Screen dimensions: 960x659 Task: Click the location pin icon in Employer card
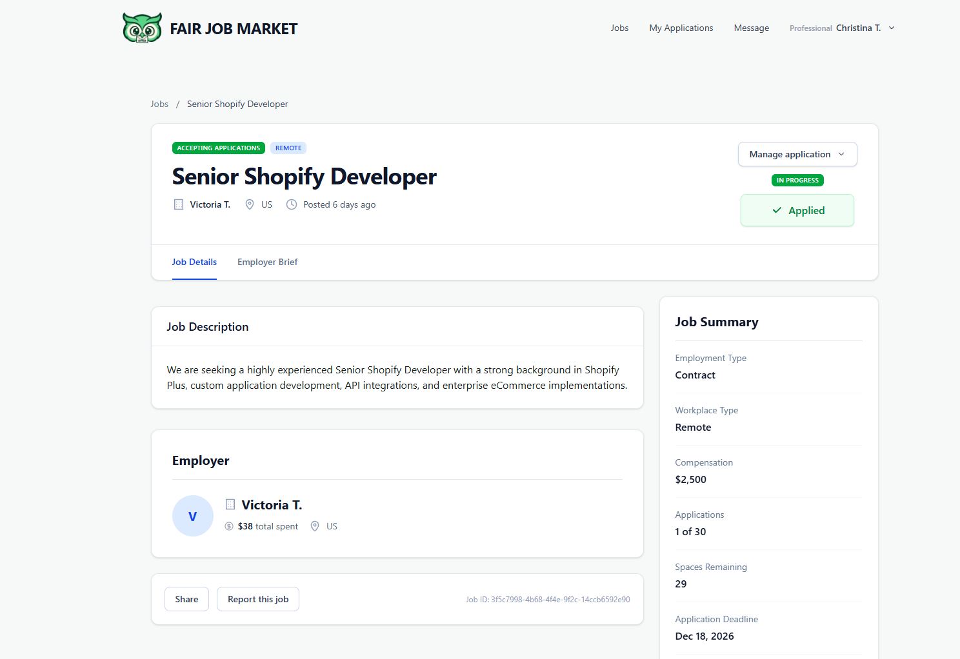point(315,526)
